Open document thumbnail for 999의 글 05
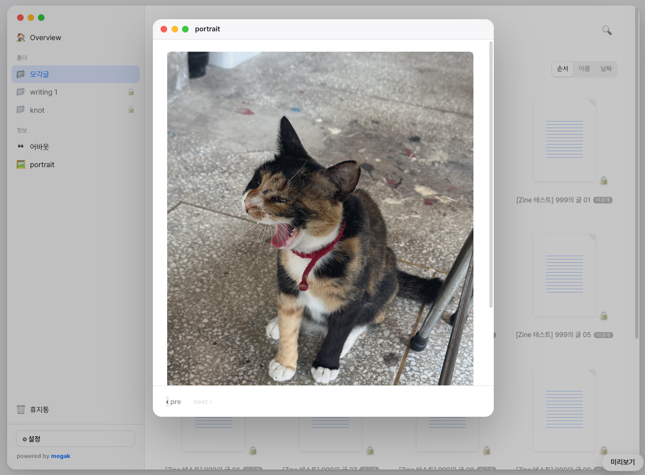The height and width of the screenshot is (475, 645). (564, 275)
